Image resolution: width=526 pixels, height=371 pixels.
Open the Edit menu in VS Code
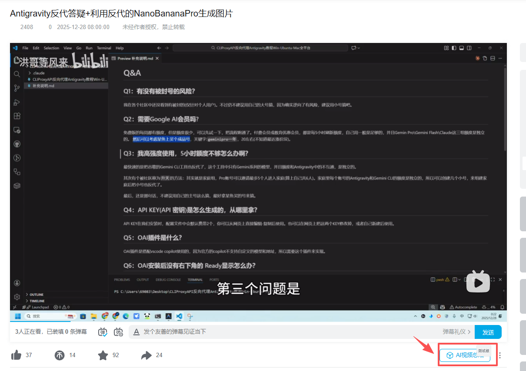coord(36,48)
